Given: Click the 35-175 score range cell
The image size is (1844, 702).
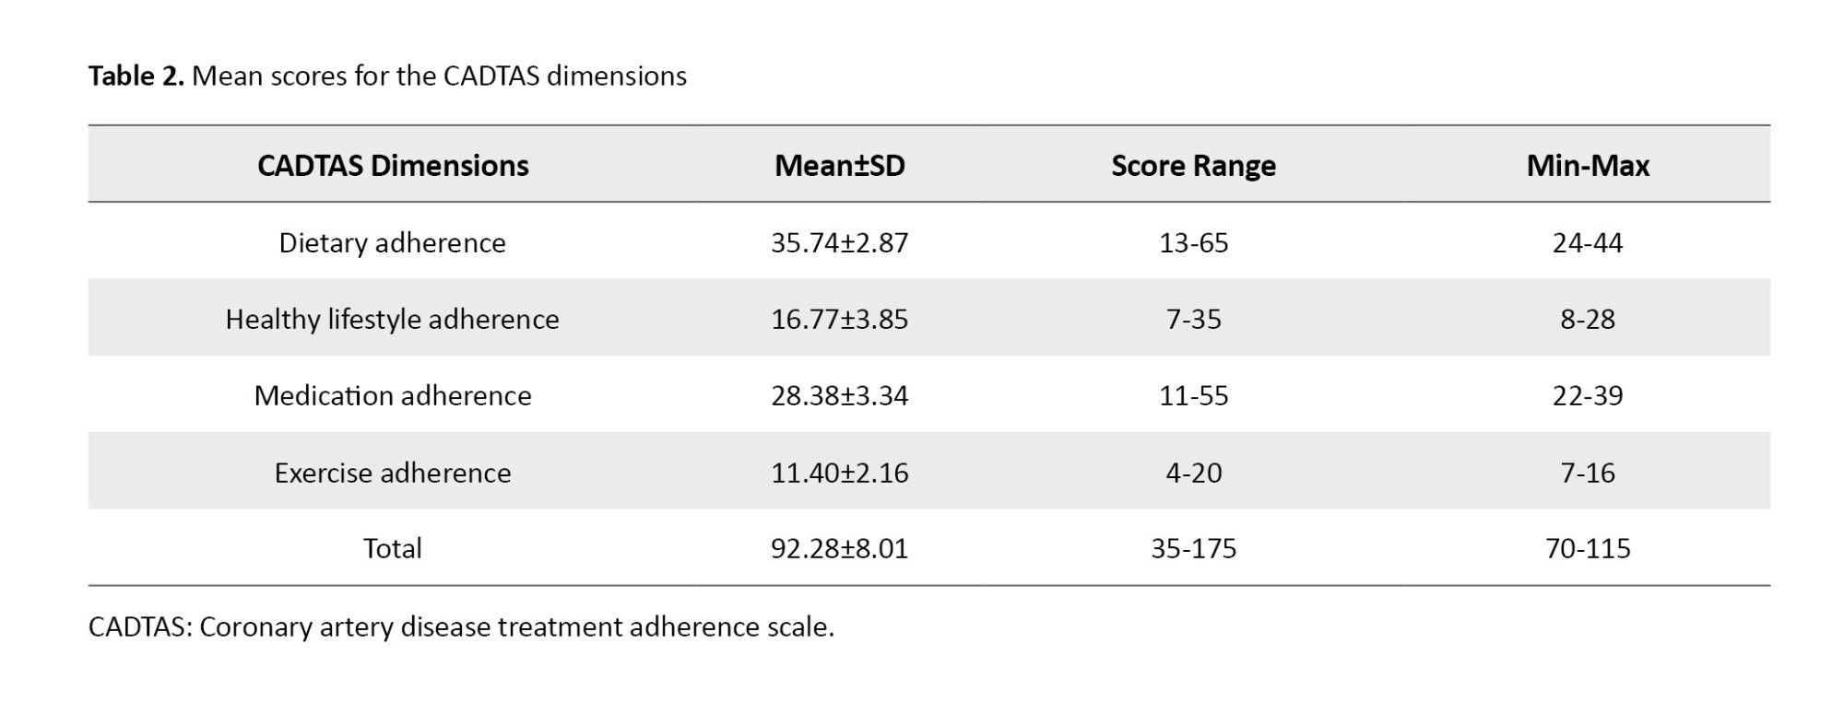Looking at the screenshot, I should coord(1193,548).
